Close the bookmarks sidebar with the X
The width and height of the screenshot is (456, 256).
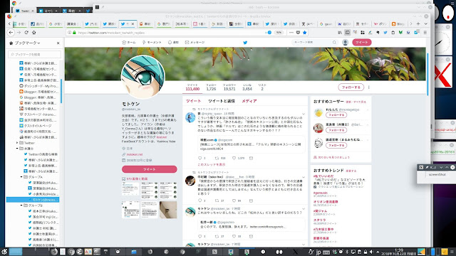(x=58, y=43)
